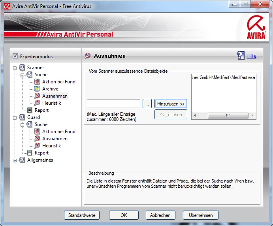Image resolution: width=273 pixels, height=226 pixels.
Task: Click the Guard Aktion bei Fund icon
Action: click(37, 132)
